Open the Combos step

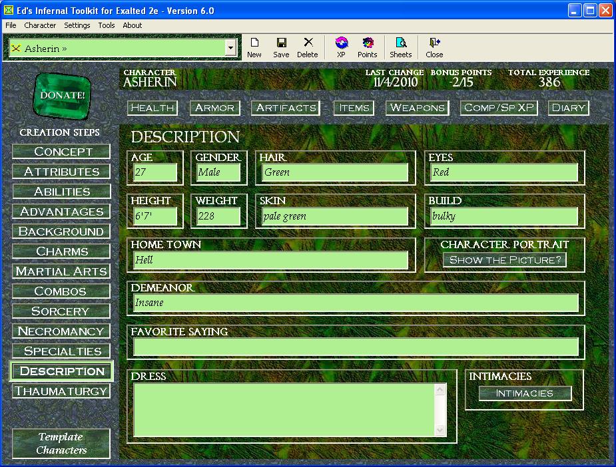tap(61, 291)
